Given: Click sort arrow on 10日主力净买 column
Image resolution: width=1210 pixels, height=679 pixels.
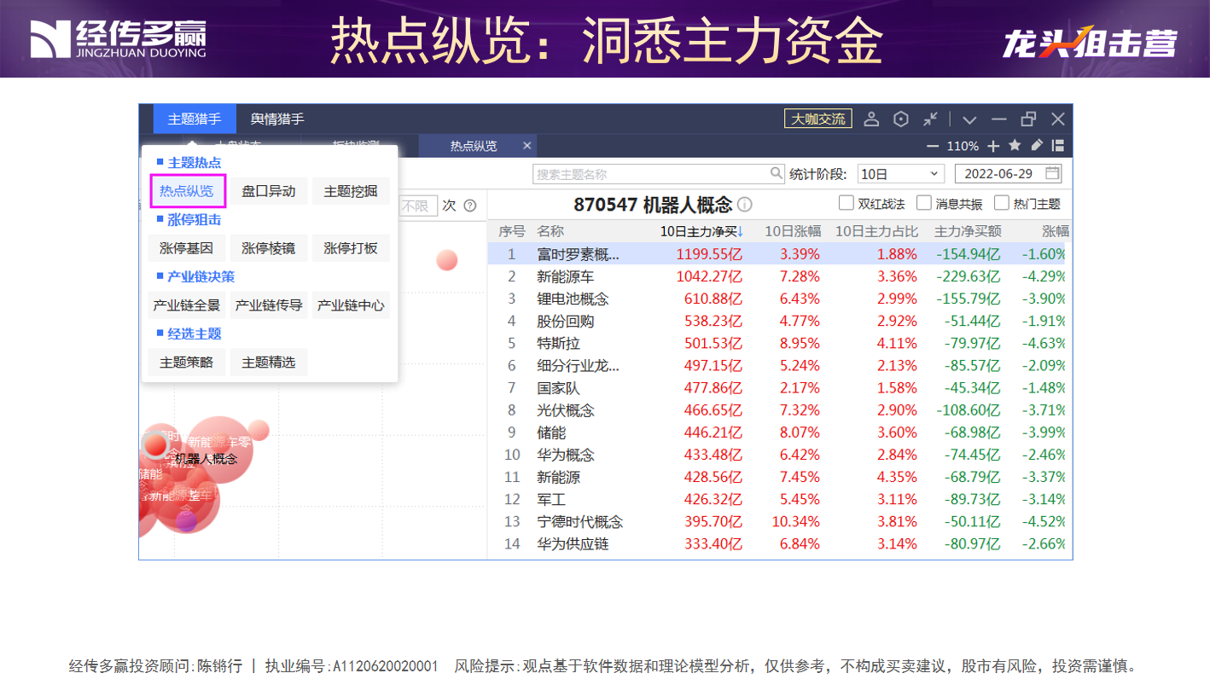Looking at the screenshot, I should pos(740,231).
